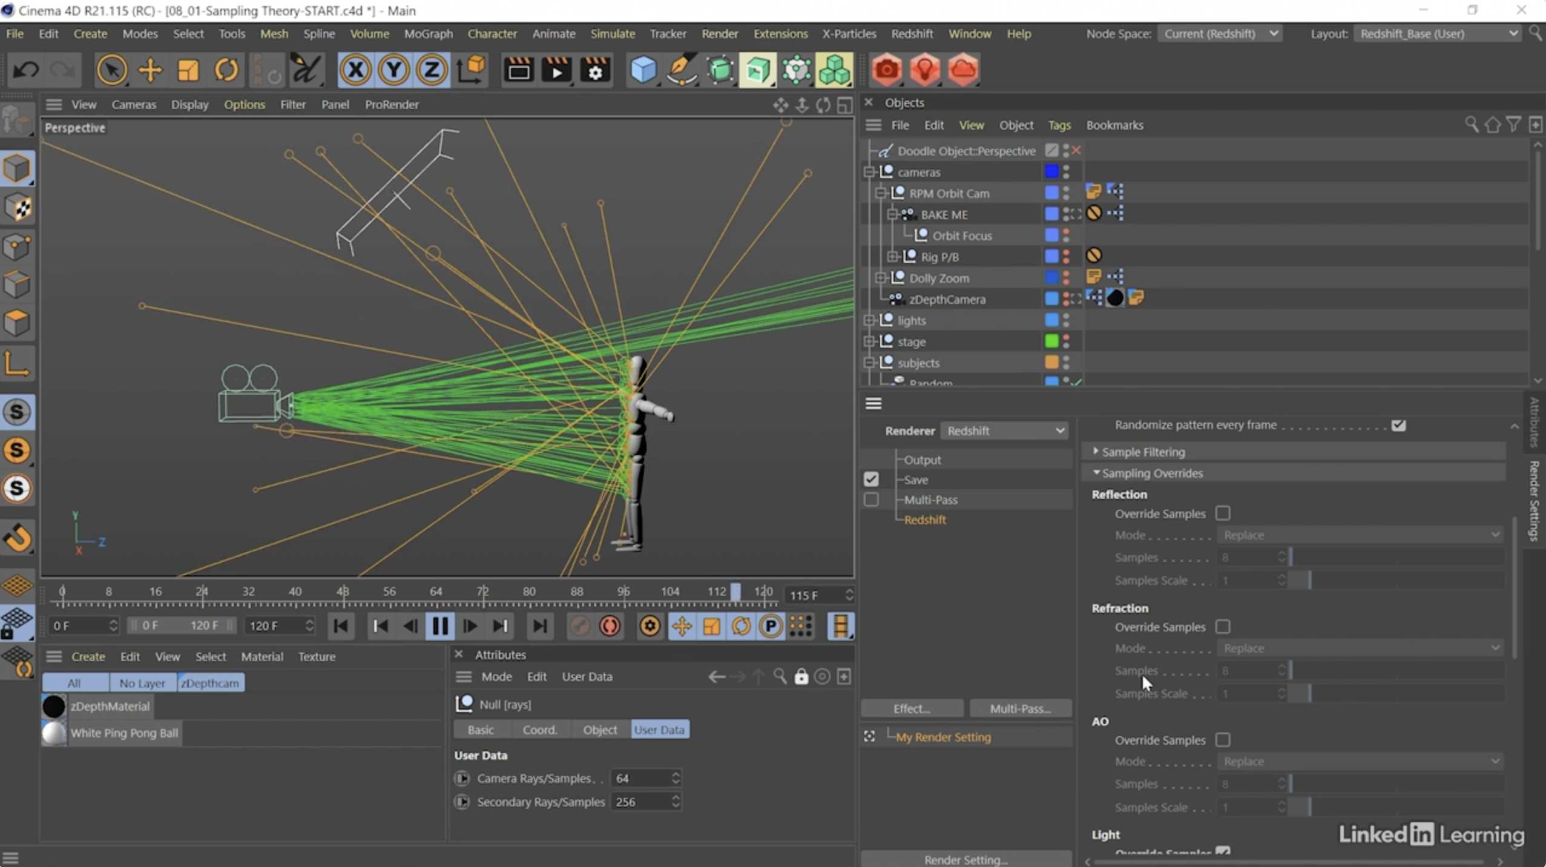
Task: Toggle the X-axis lock icon
Action: (x=355, y=70)
